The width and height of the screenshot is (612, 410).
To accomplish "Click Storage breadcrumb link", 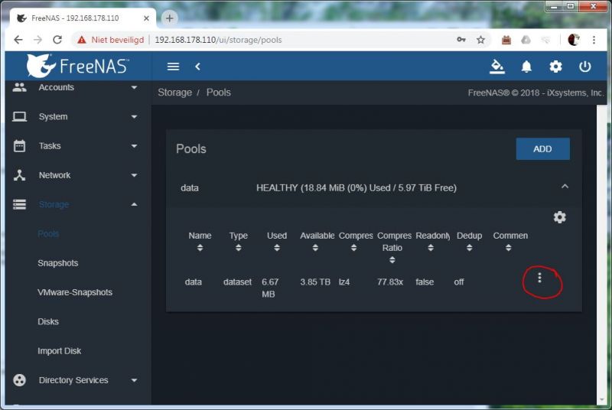I will pyautogui.click(x=175, y=93).
